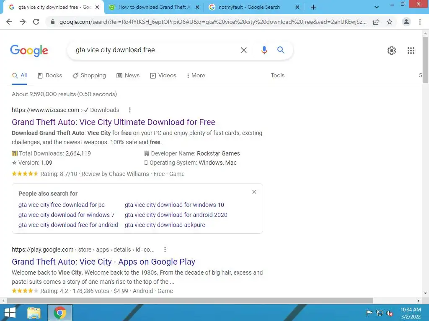Open the Chrome profile avatar

click(406, 22)
